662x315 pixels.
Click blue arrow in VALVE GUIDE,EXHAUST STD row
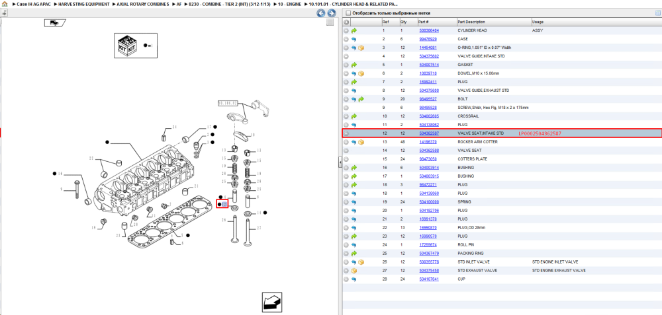(x=354, y=90)
